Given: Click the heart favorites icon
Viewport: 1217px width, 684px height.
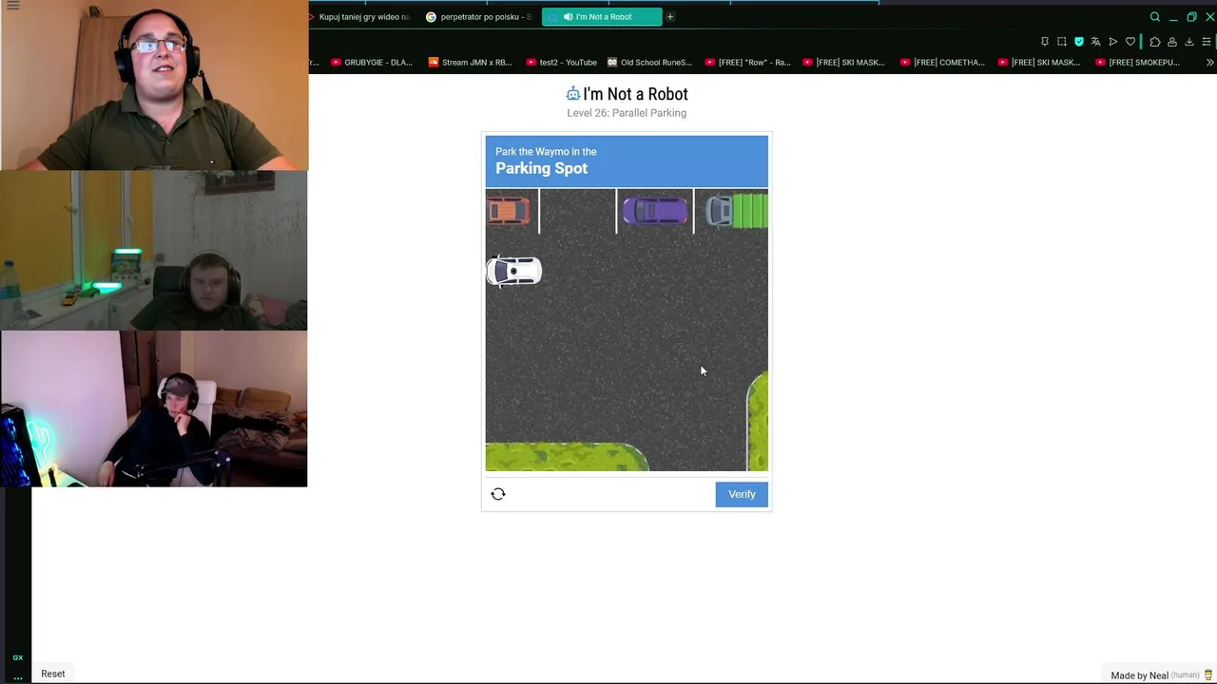Looking at the screenshot, I should [x=1130, y=42].
